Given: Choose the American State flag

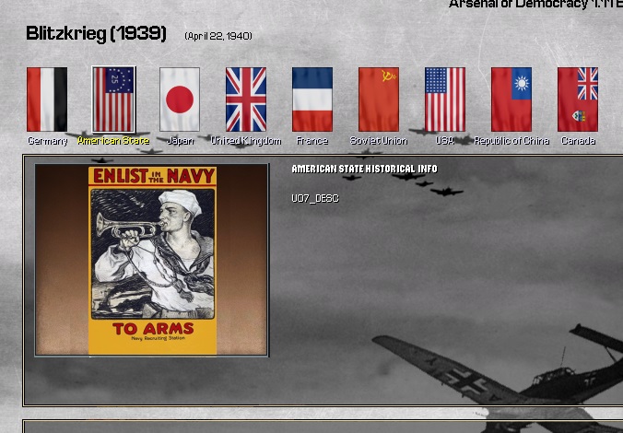Looking at the screenshot, I should point(113,99).
